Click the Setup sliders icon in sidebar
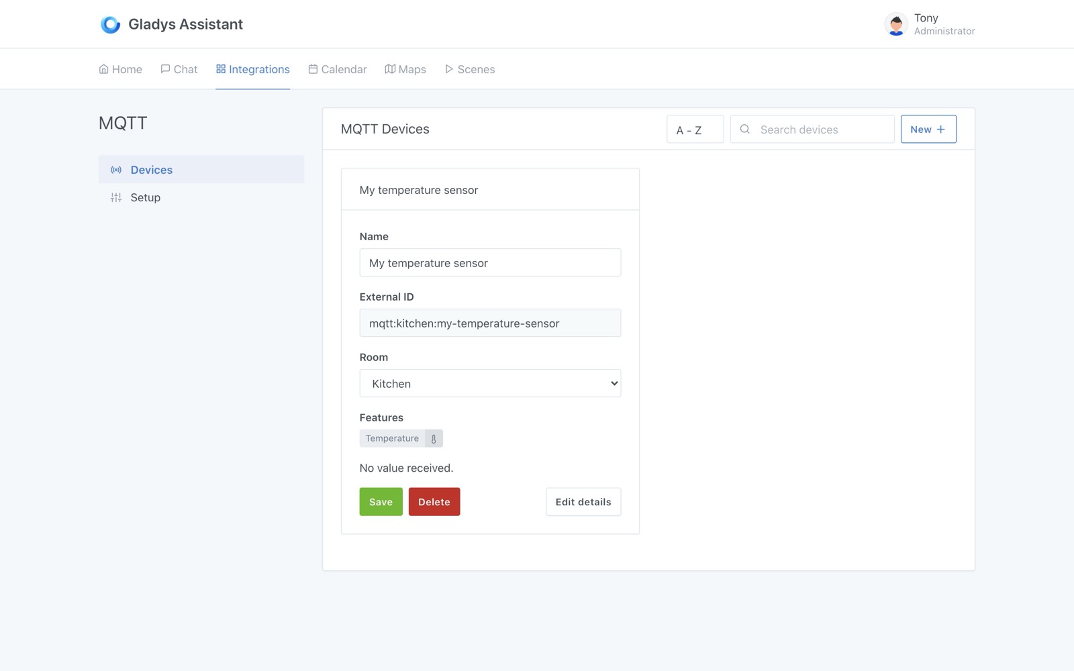The width and height of the screenshot is (1074, 671). click(115, 197)
